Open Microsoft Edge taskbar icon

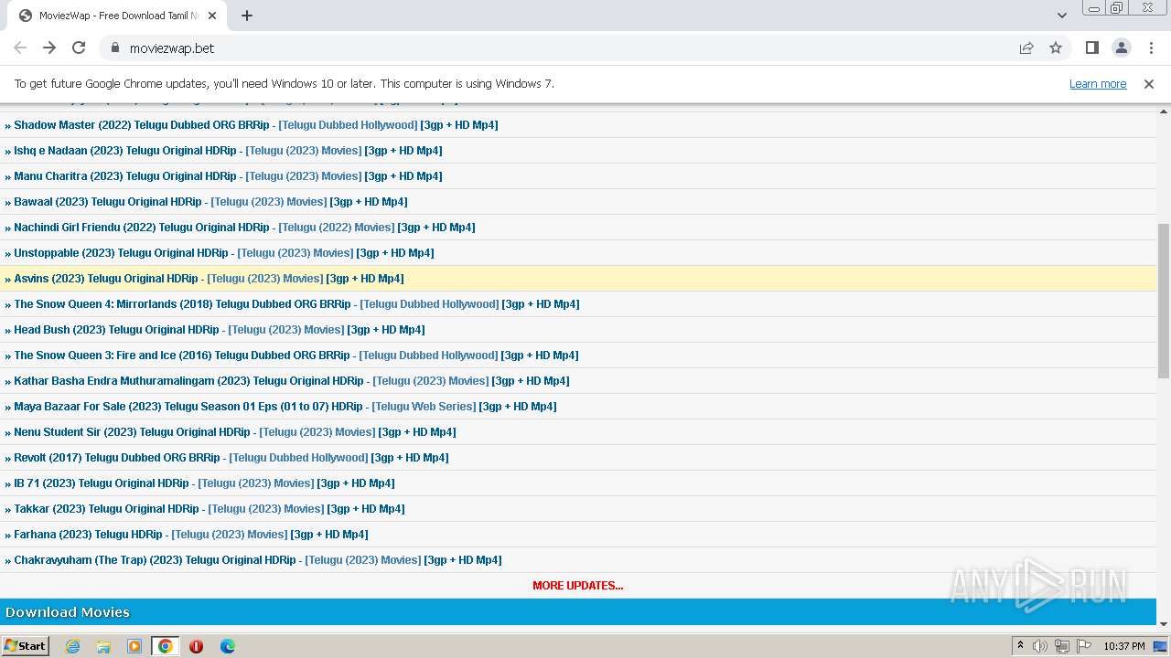[x=228, y=646]
